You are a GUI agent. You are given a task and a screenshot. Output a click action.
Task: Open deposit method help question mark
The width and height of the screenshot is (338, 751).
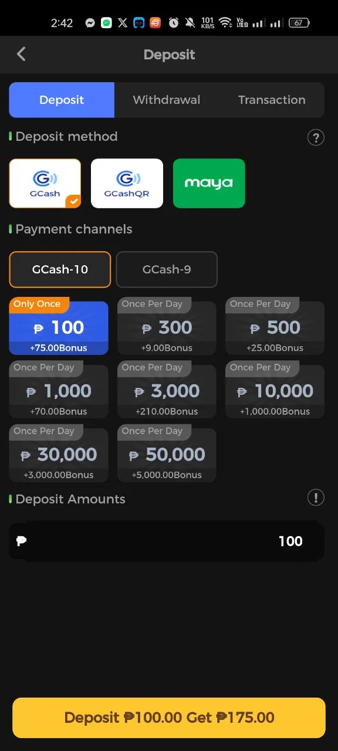pos(316,138)
